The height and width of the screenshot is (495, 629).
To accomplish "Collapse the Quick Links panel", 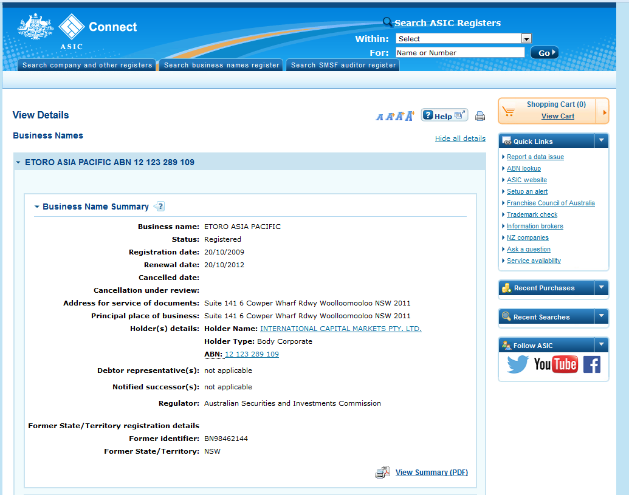I will click(601, 141).
